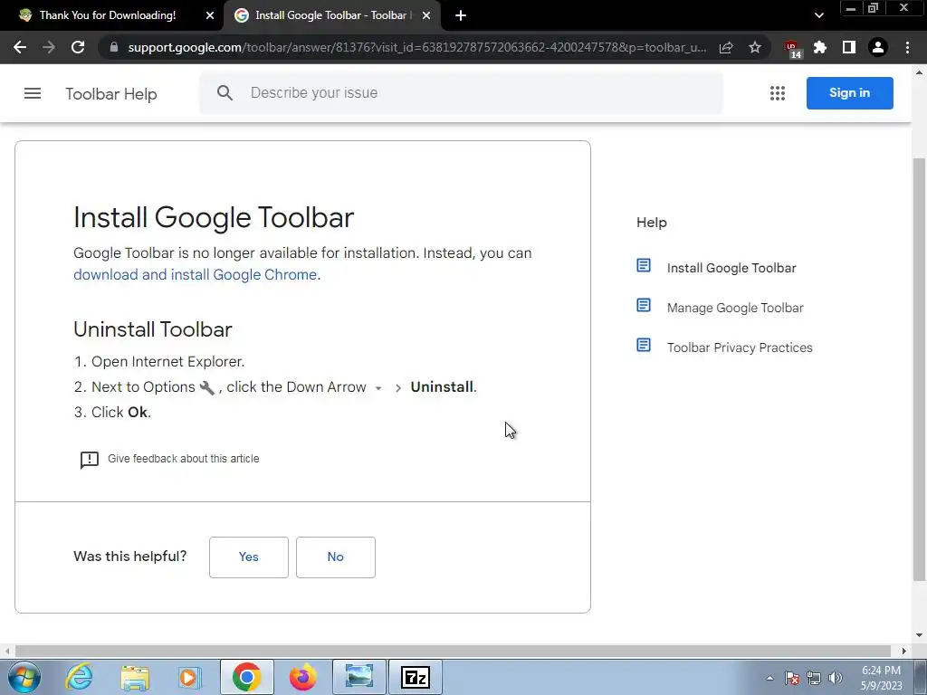Open 'Manage Google Toolbar' help article
The width and height of the screenshot is (927, 695).
pos(735,308)
